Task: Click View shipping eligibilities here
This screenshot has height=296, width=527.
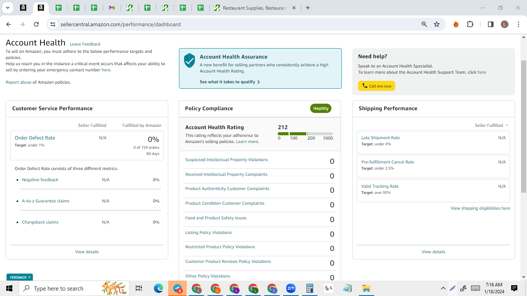Action: click(480, 208)
